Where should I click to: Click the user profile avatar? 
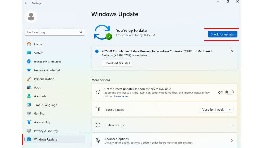coord(31,17)
